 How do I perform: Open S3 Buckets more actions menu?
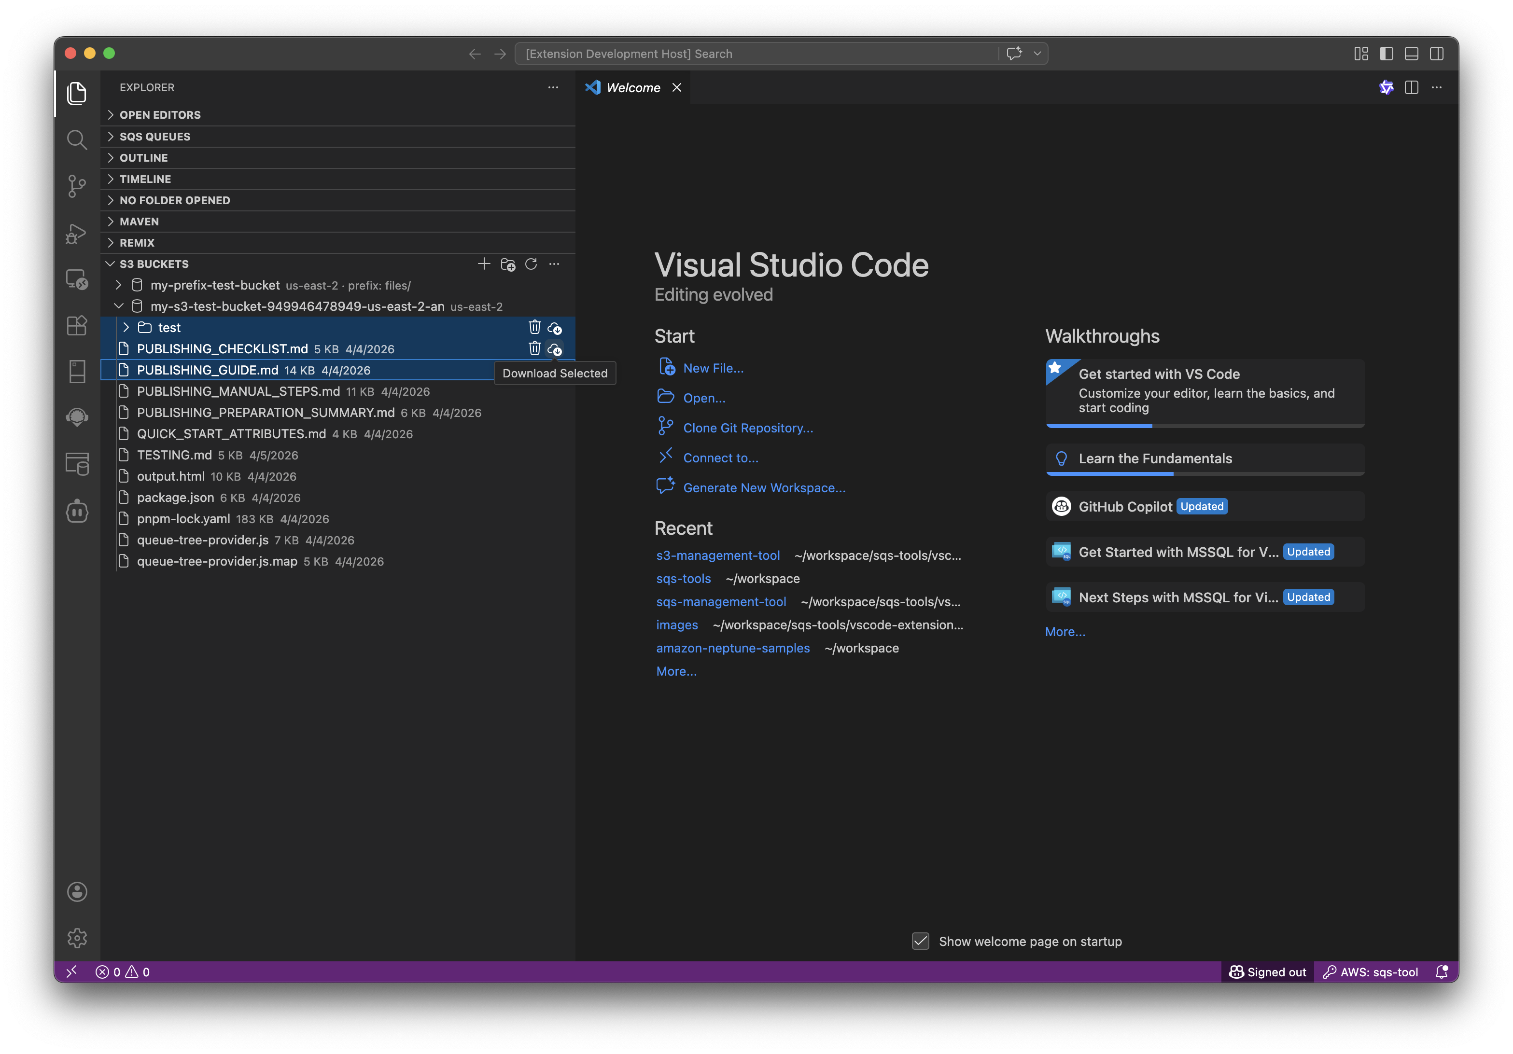coord(554,264)
